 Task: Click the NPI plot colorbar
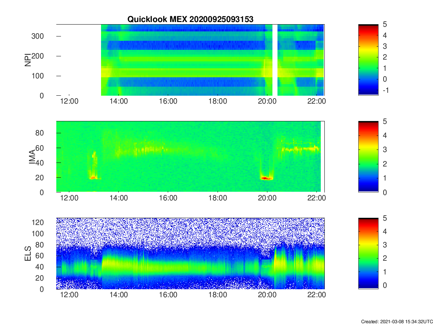click(x=368, y=60)
